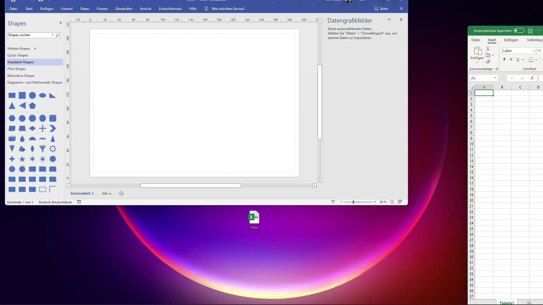Open the Datengrafikfelder pane options dropdown
This screenshot has height=305, width=543.
(x=389, y=19)
